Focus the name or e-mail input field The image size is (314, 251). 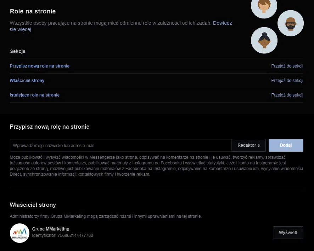(121, 145)
